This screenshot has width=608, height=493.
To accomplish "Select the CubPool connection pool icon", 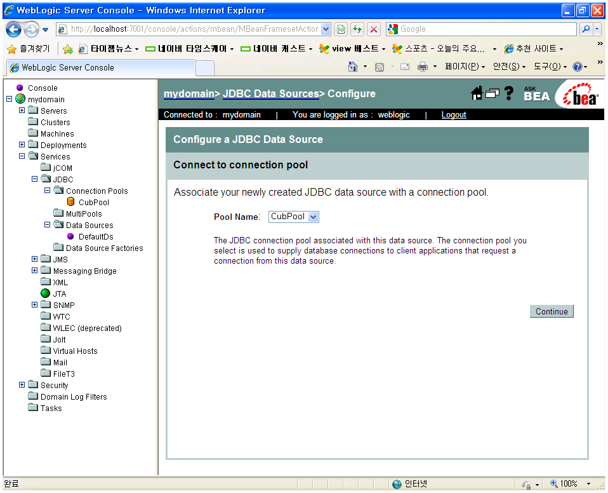I will (x=70, y=202).
